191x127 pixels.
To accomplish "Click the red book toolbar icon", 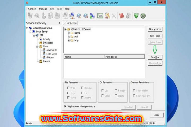I will [121, 16].
